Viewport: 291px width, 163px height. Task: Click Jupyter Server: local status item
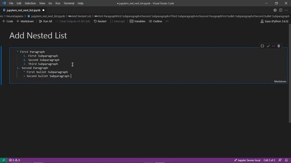click(247, 160)
